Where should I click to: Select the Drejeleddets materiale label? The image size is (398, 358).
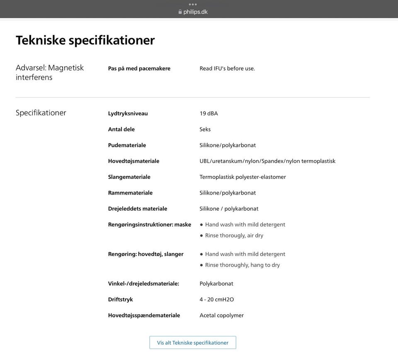coord(138,209)
